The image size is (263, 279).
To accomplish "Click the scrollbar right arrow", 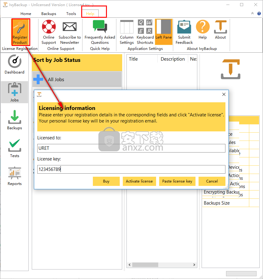I will pyautogui.click(x=194, y=265).
